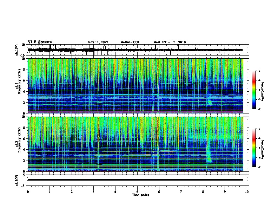Click the "4" tick on the time axis
The width and height of the screenshot is (278, 215).
[115, 192]
